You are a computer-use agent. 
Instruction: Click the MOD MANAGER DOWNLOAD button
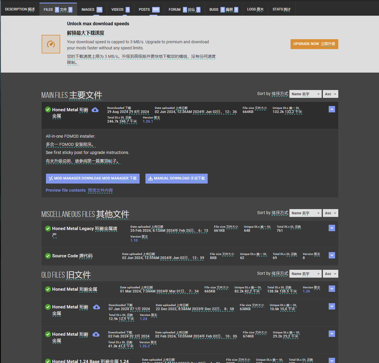(92, 178)
